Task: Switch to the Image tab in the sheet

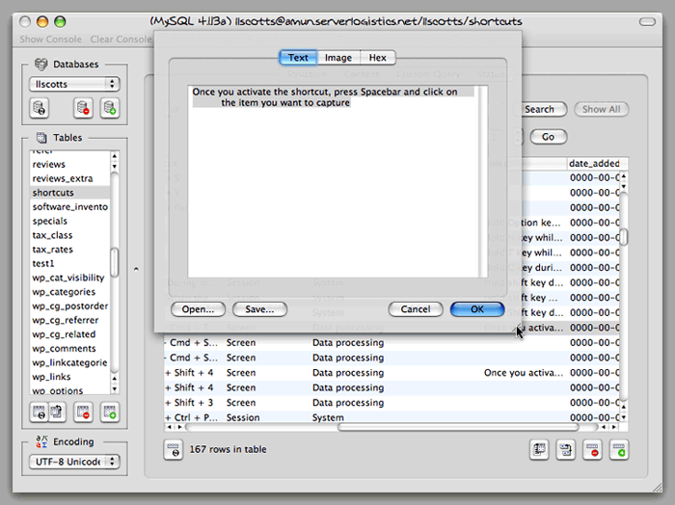Action: click(338, 58)
